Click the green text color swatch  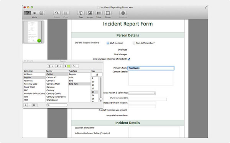coord(69,66)
